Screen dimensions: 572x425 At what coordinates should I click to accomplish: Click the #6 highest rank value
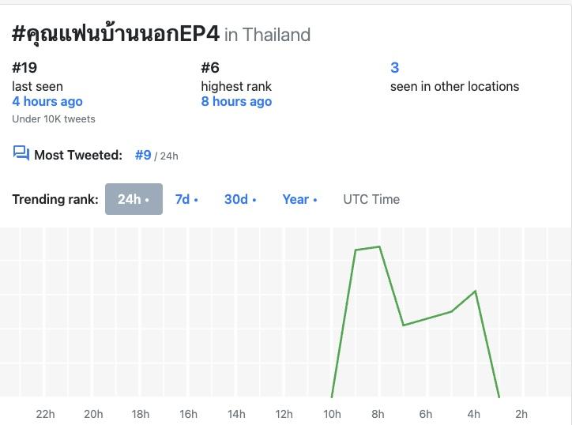210,68
